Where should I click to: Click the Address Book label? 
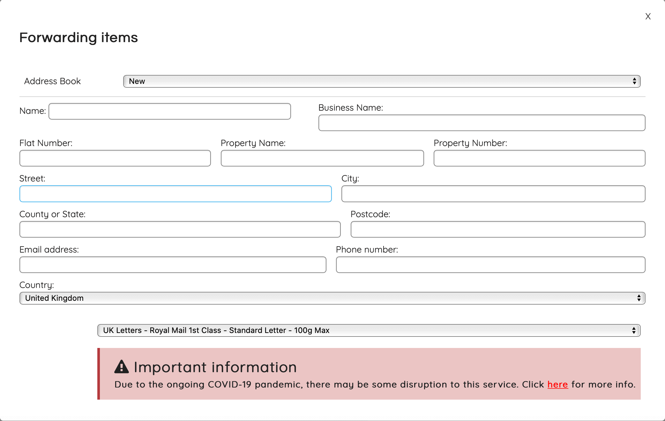coord(52,81)
